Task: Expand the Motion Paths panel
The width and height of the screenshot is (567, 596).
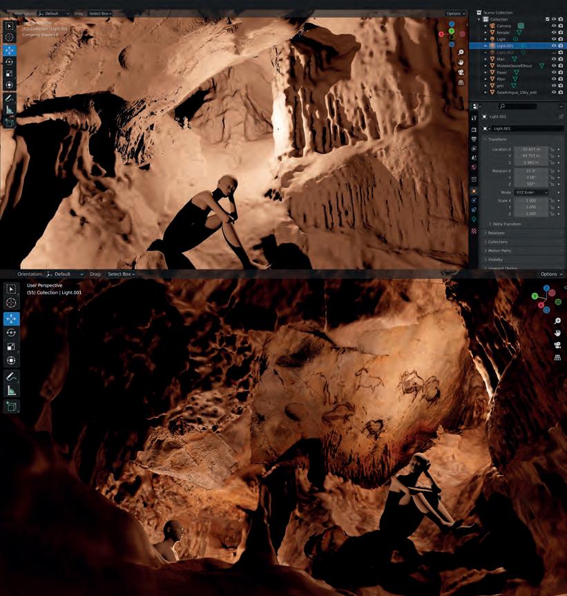Action: pos(499,251)
